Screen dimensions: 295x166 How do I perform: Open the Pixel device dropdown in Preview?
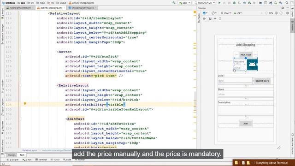(226, 13)
